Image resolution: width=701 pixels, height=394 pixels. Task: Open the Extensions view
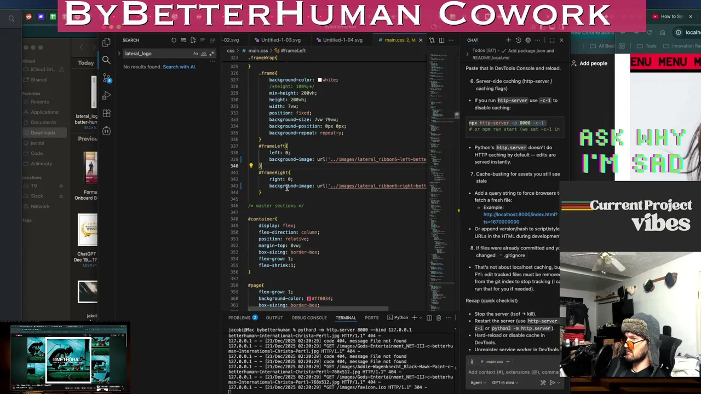point(106,113)
